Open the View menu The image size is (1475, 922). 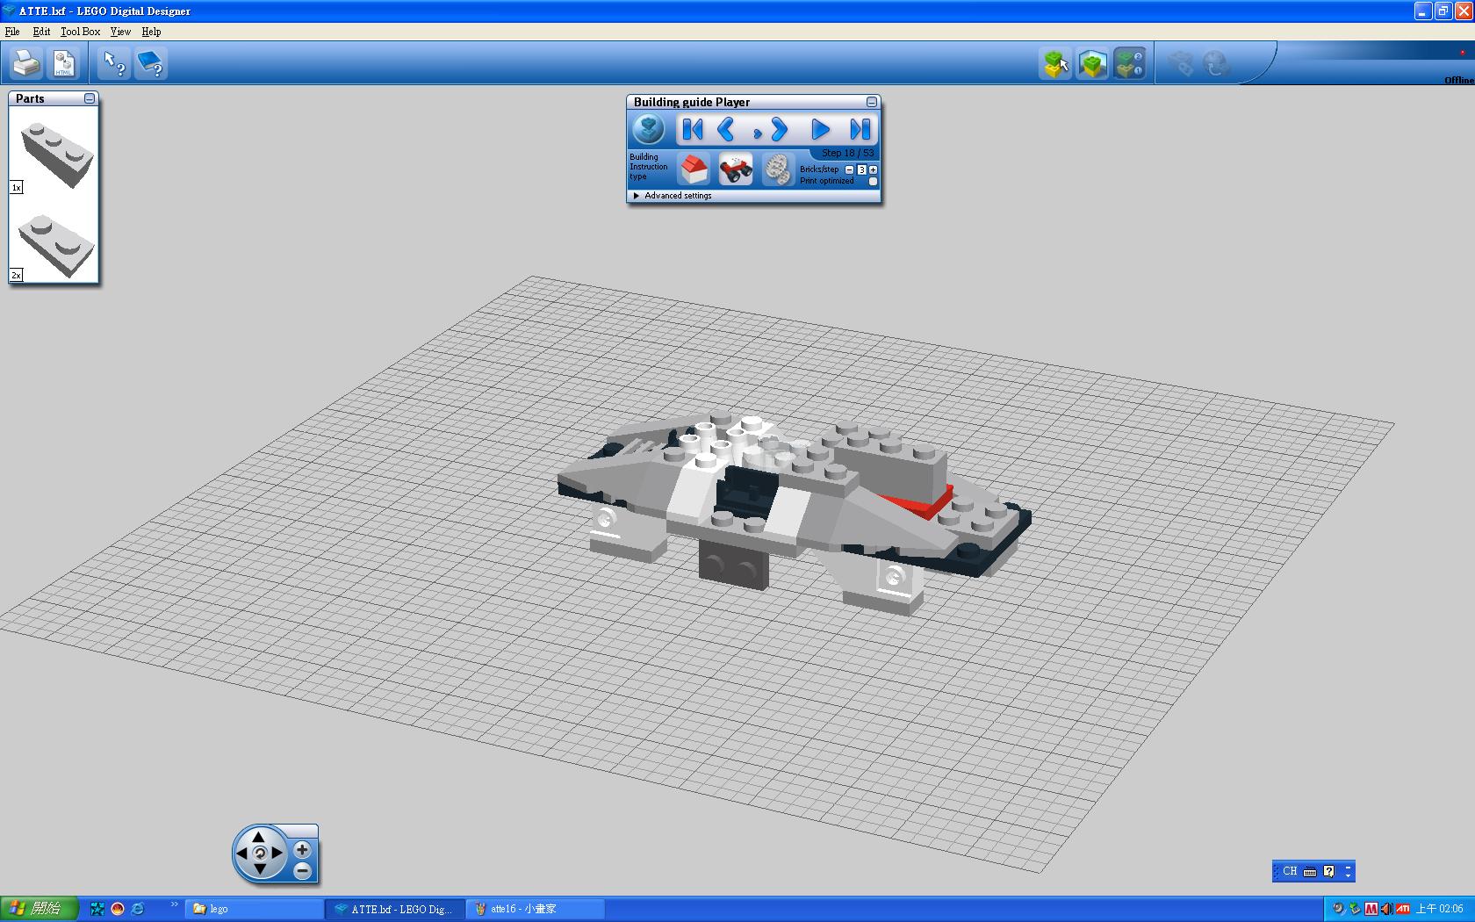(x=120, y=32)
